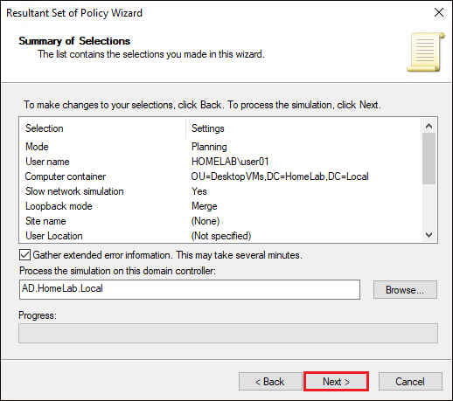Click the list scroll down arrow
This screenshot has height=401, width=453.
tap(429, 235)
